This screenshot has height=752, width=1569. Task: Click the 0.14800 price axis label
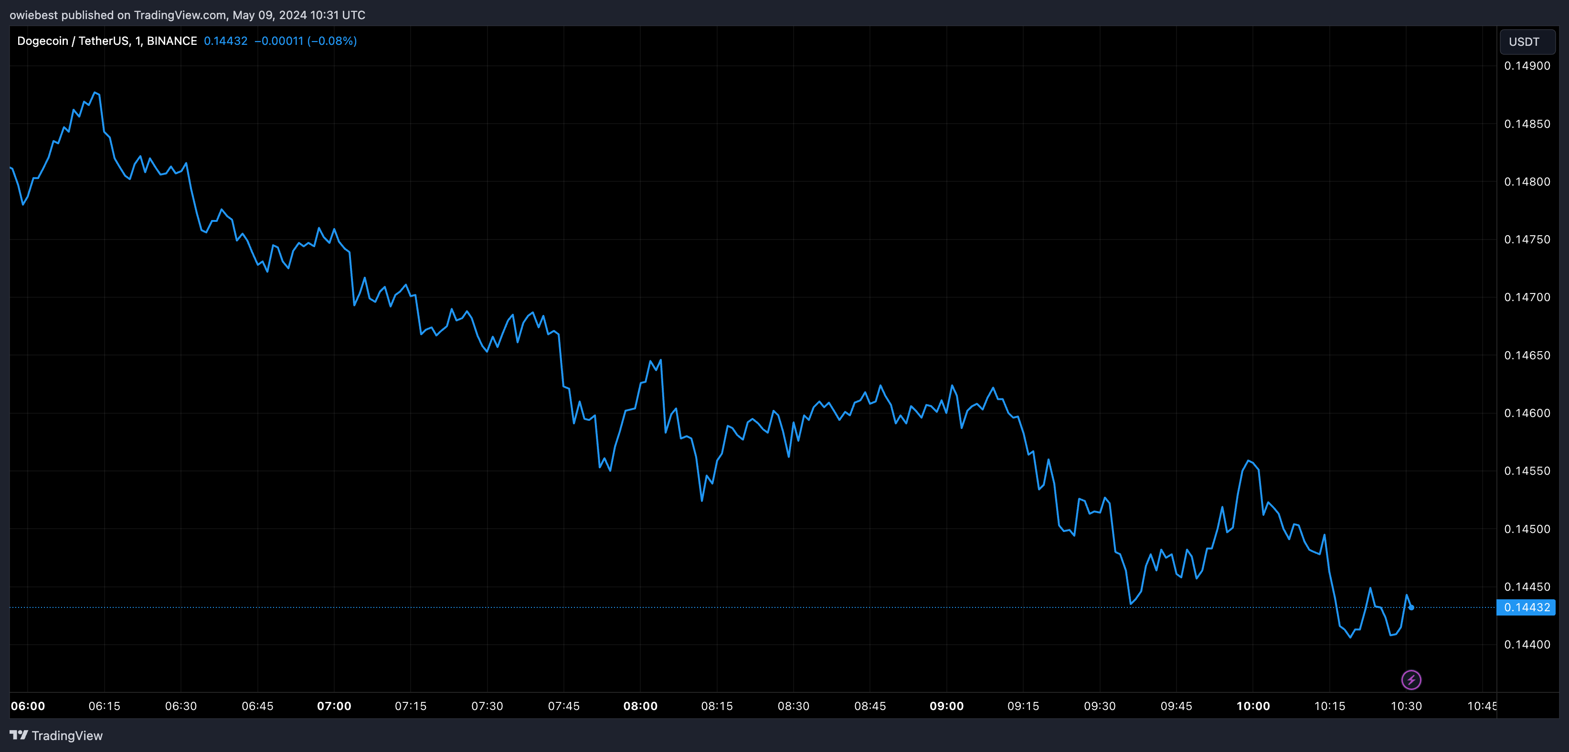(x=1527, y=181)
